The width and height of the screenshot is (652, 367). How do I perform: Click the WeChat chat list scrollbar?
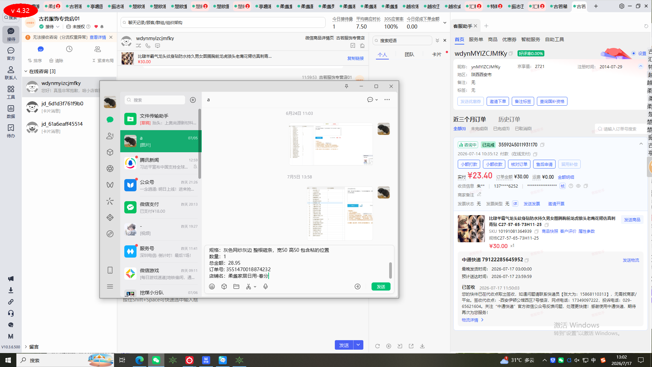point(200,144)
